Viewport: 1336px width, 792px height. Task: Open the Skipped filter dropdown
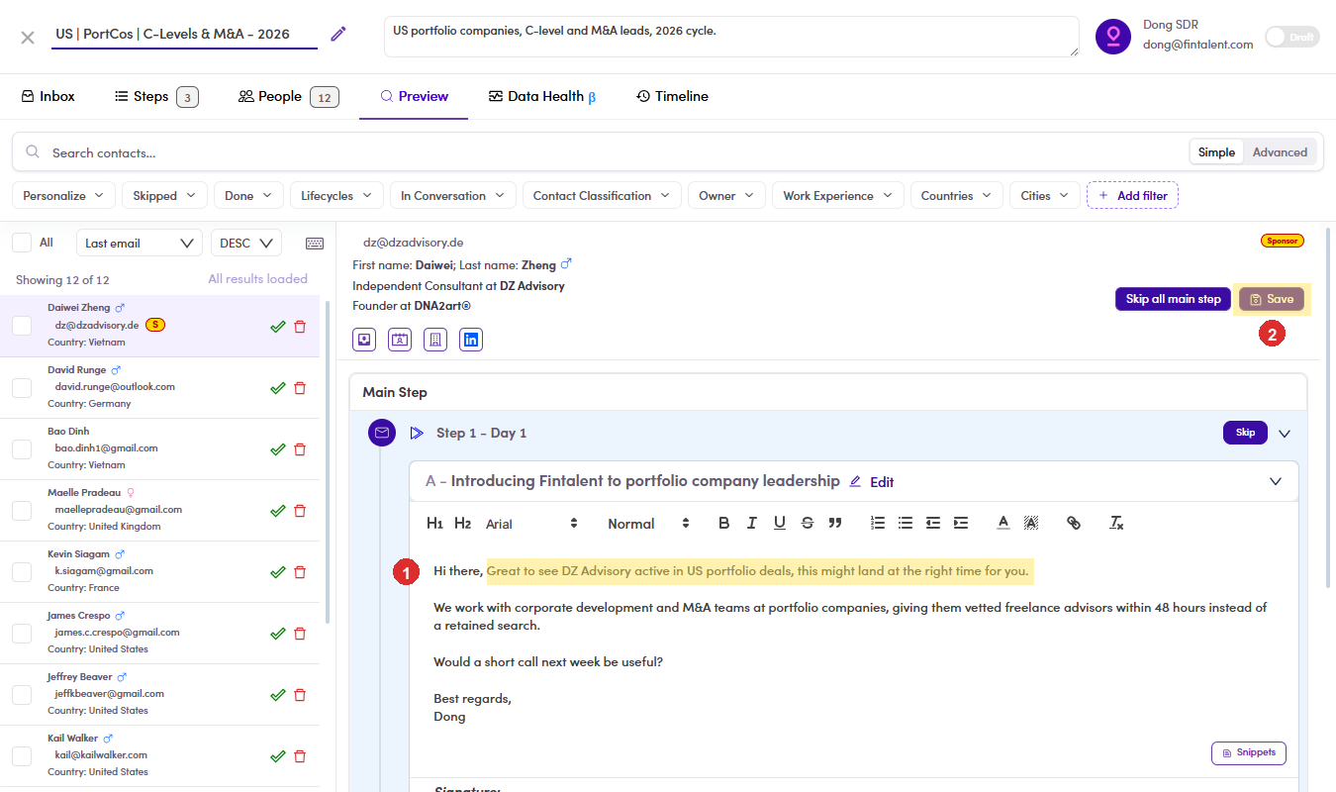(164, 195)
